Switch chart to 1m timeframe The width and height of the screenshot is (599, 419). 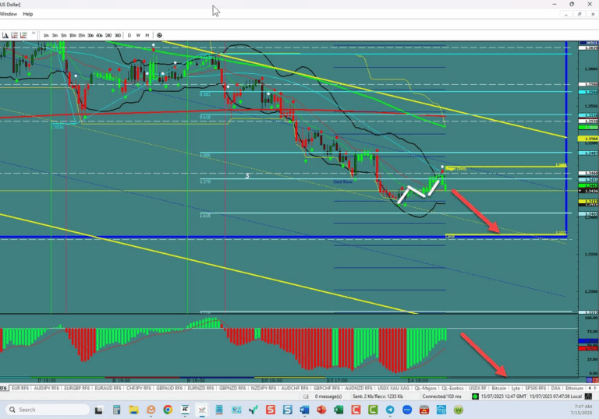(46, 36)
